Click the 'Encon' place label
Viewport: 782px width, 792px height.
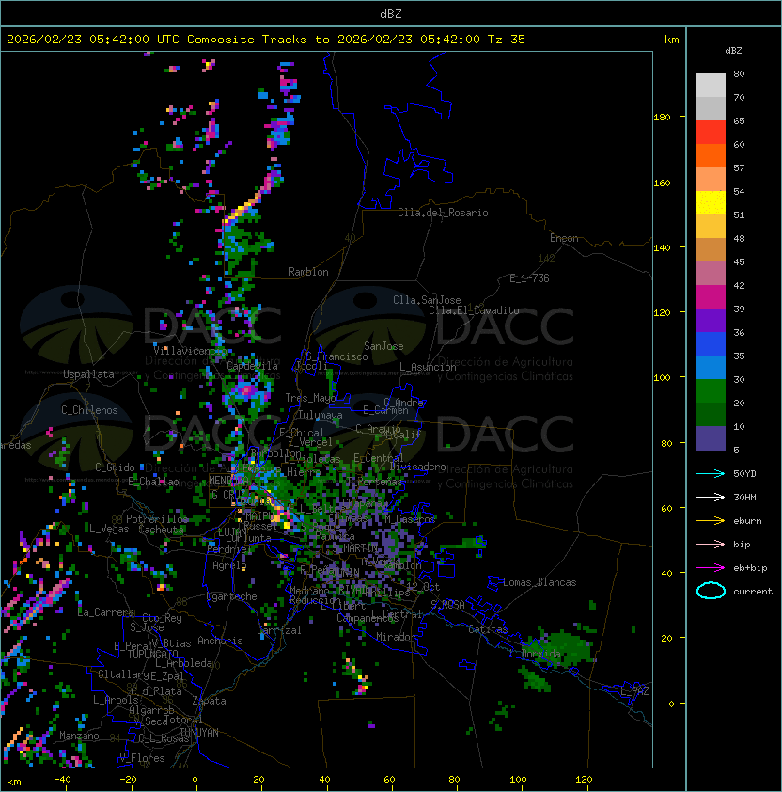pyautogui.click(x=564, y=238)
